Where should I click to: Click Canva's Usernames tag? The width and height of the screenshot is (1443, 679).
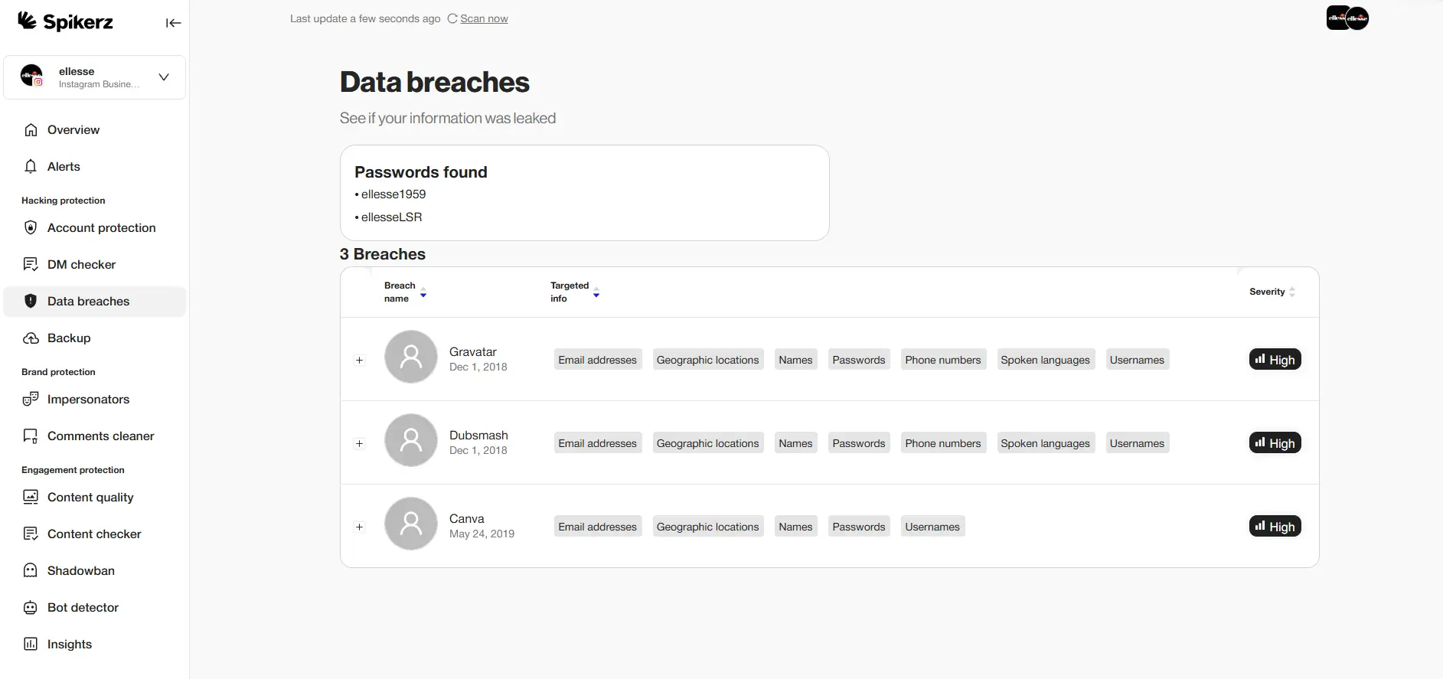click(932, 527)
